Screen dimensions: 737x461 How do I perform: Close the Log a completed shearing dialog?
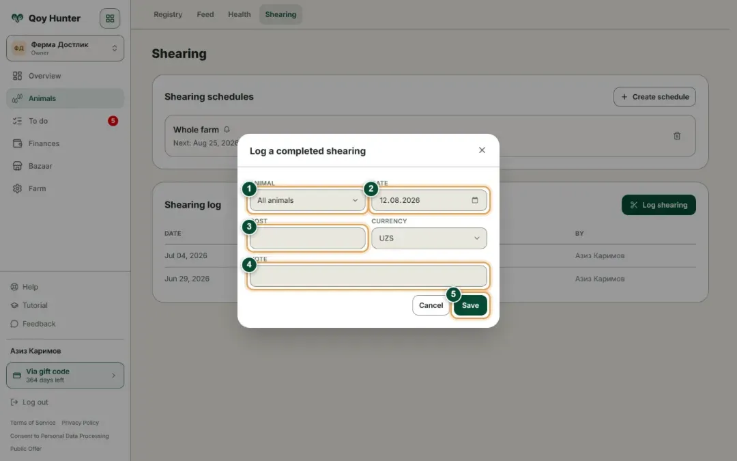pos(482,150)
